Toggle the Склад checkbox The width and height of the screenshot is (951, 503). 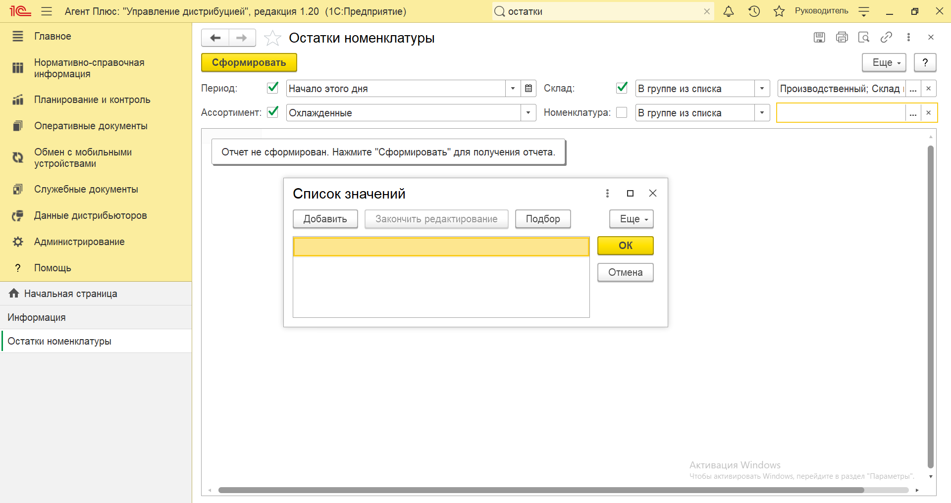(x=622, y=88)
